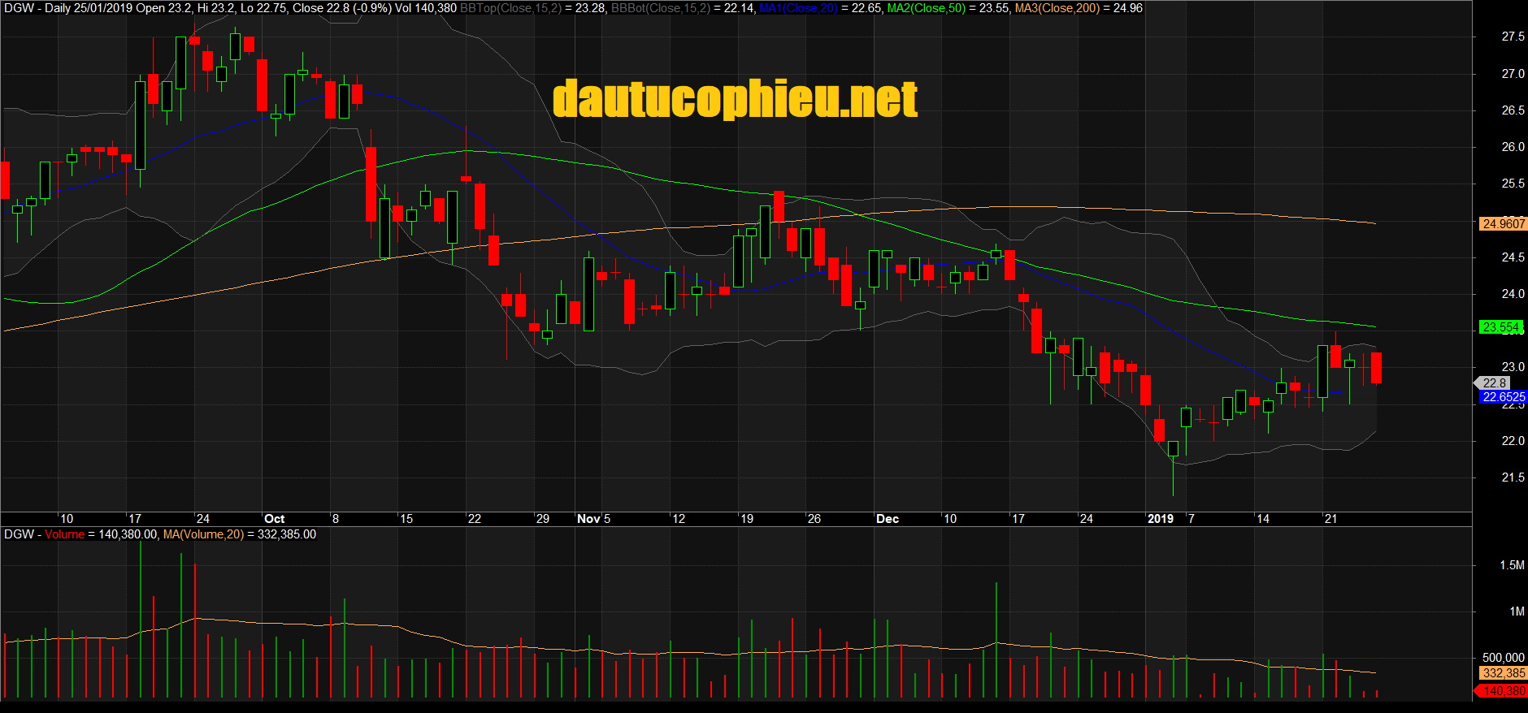Select the MA(Volume,20) label in volume pane

pos(203,534)
